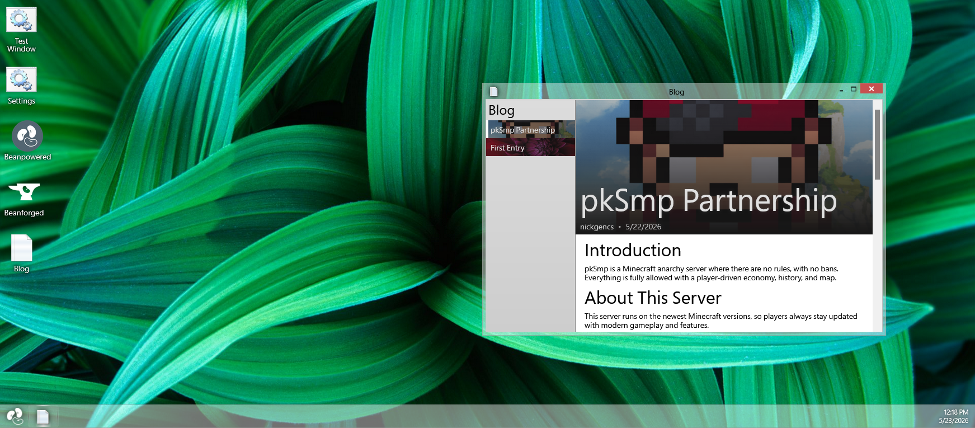The height and width of the screenshot is (428, 975).
Task: Click the large pkSmp Partnership article title
Action: point(709,201)
